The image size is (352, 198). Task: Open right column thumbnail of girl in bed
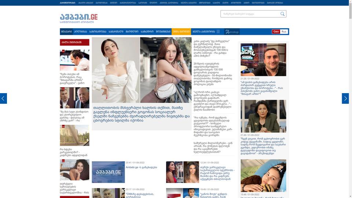[263, 176]
